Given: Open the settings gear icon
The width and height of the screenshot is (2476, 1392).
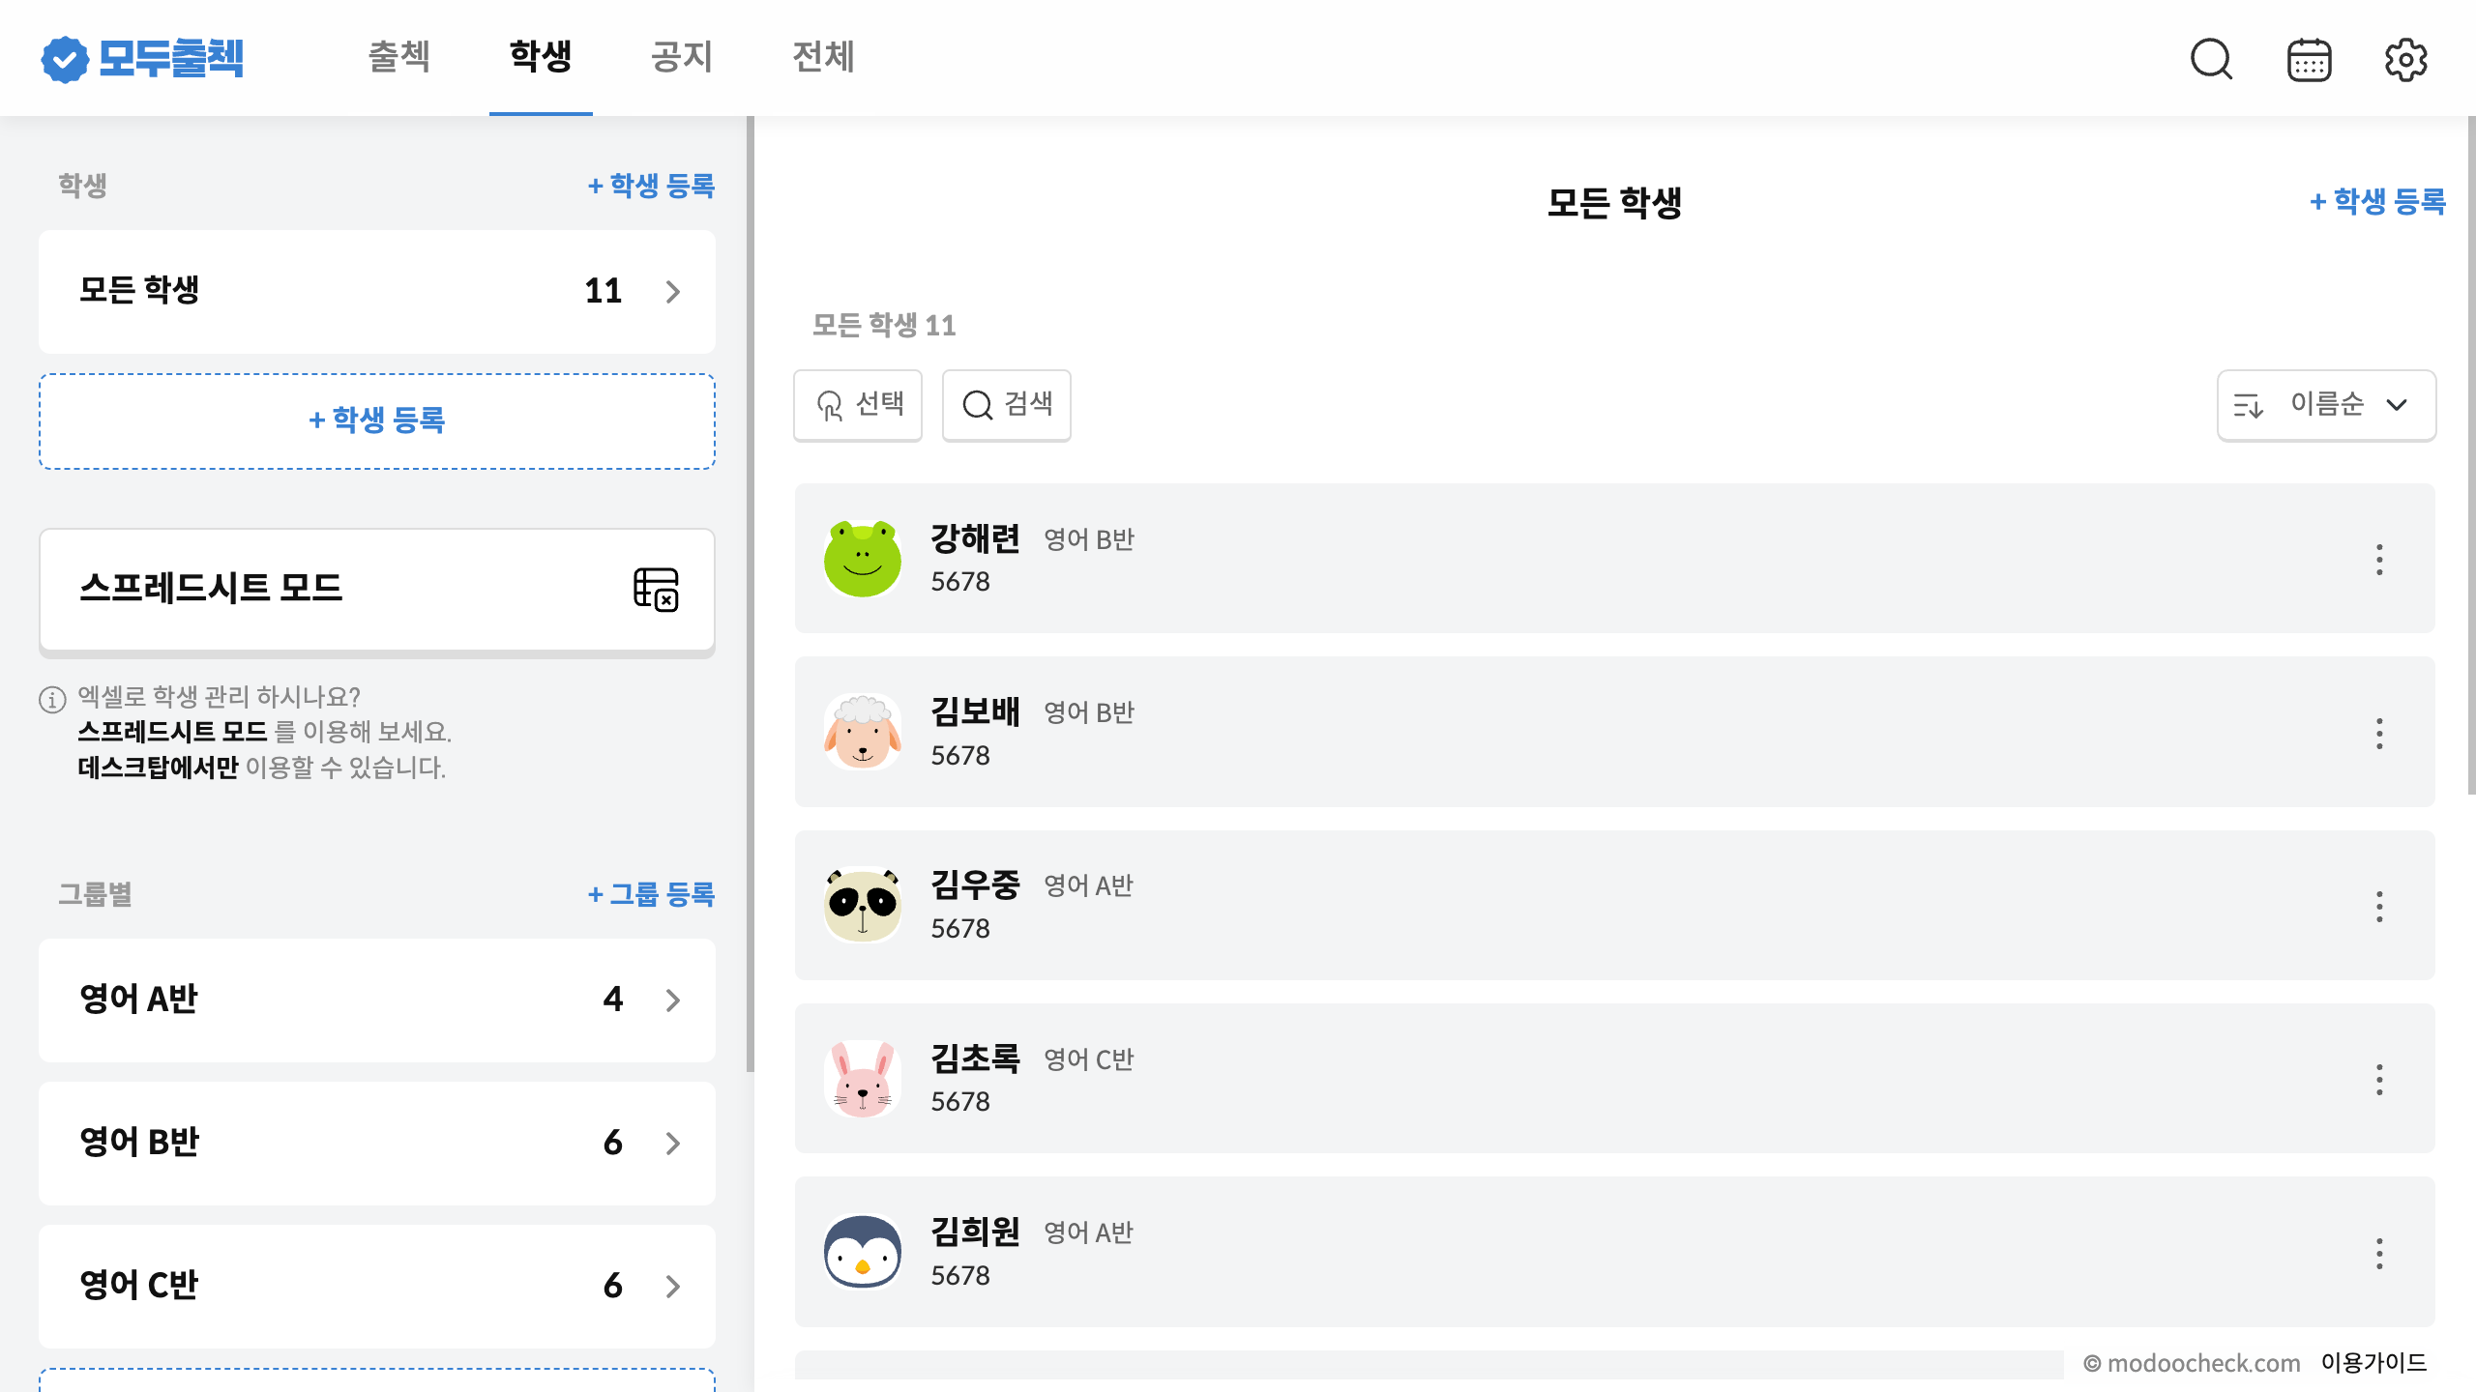Looking at the screenshot, I should click(x=2405, y=60).
